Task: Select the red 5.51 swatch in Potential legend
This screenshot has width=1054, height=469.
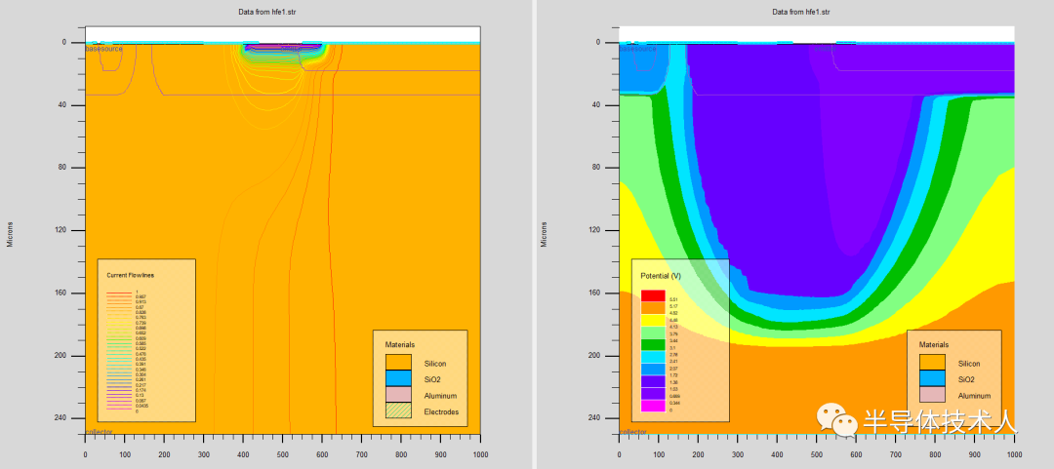Action: (652, 295)
